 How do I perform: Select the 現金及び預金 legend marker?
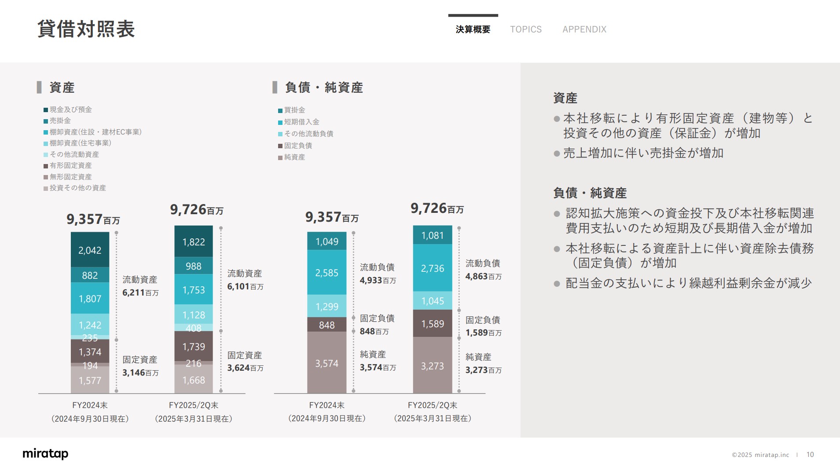click(x=45, y=110)
